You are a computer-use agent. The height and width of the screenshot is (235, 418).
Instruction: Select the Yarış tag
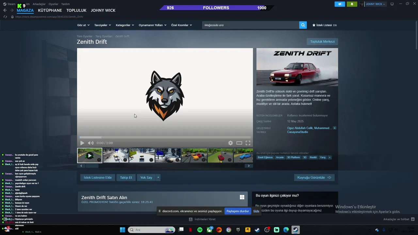pyautogui.click(x=323, y=157)
